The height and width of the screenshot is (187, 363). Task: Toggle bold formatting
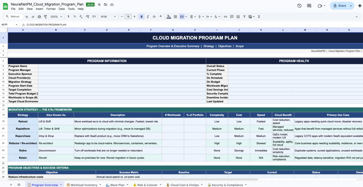[142, 17]
